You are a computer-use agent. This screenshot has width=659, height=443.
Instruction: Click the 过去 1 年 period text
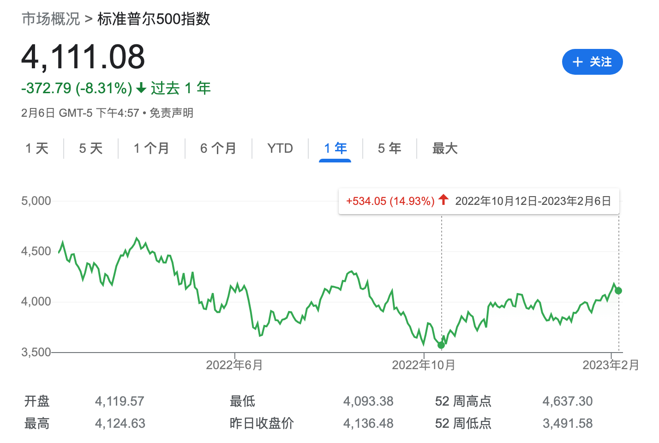[181, 88]
